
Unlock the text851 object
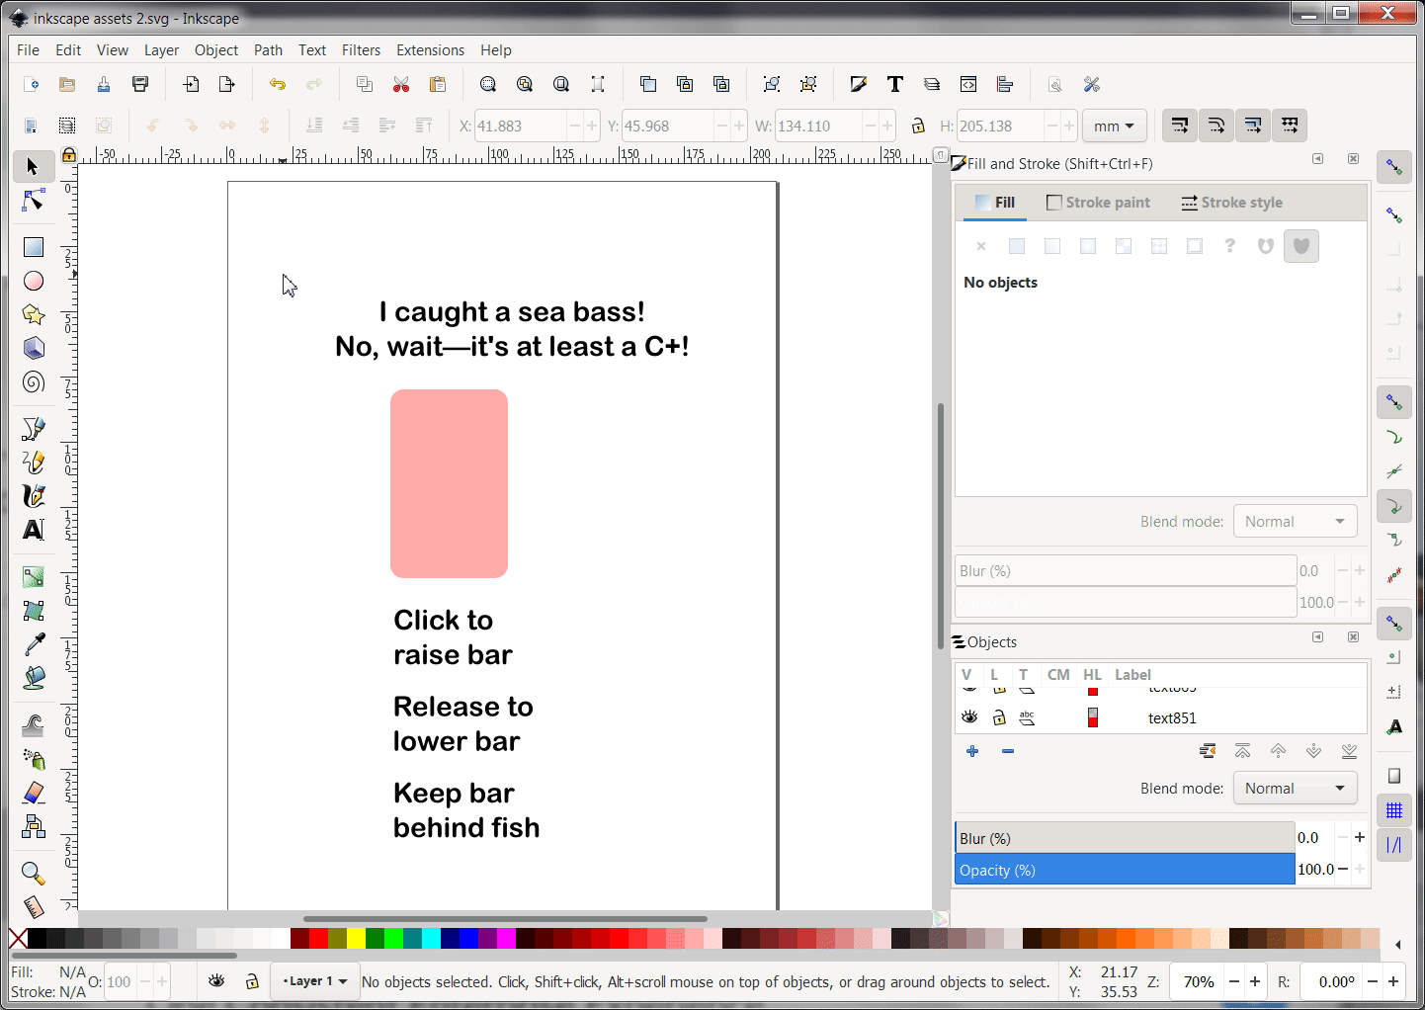998,717
